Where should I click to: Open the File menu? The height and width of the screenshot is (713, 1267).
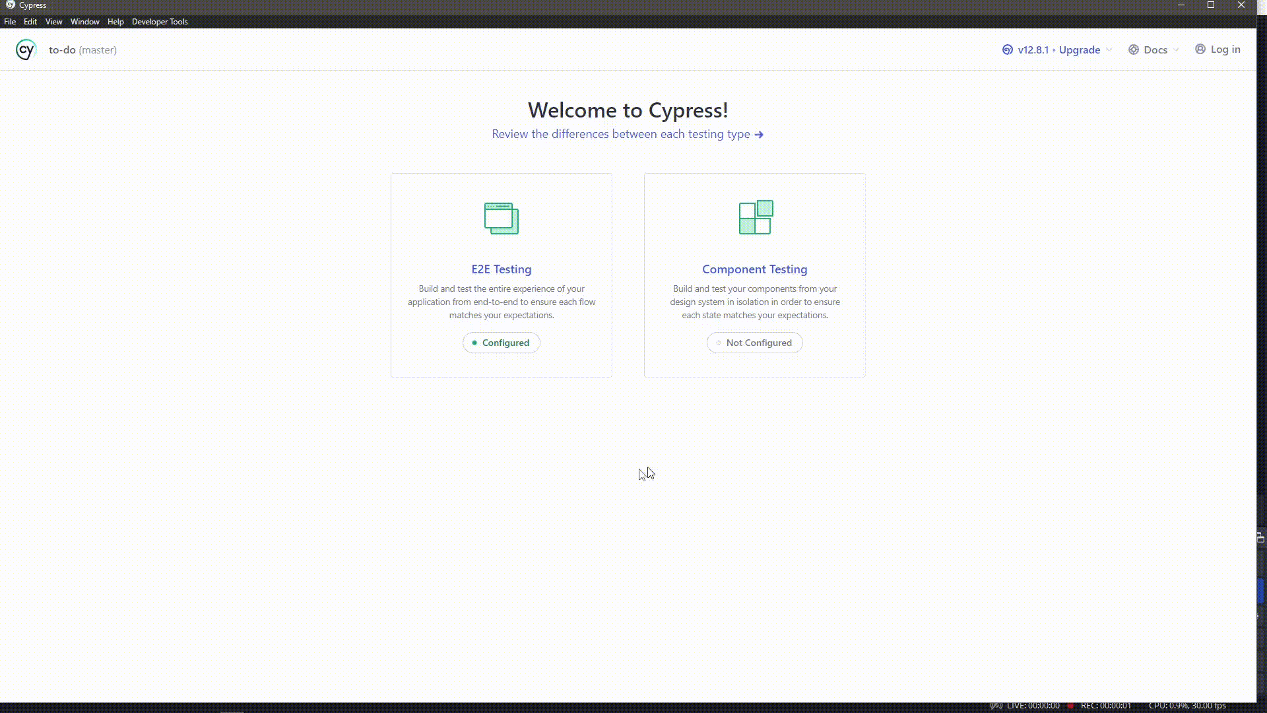pos(10,22)
